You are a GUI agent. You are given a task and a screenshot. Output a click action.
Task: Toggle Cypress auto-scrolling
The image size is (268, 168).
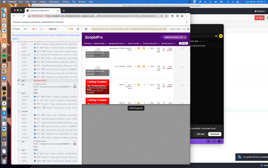[x=71, y=29]
